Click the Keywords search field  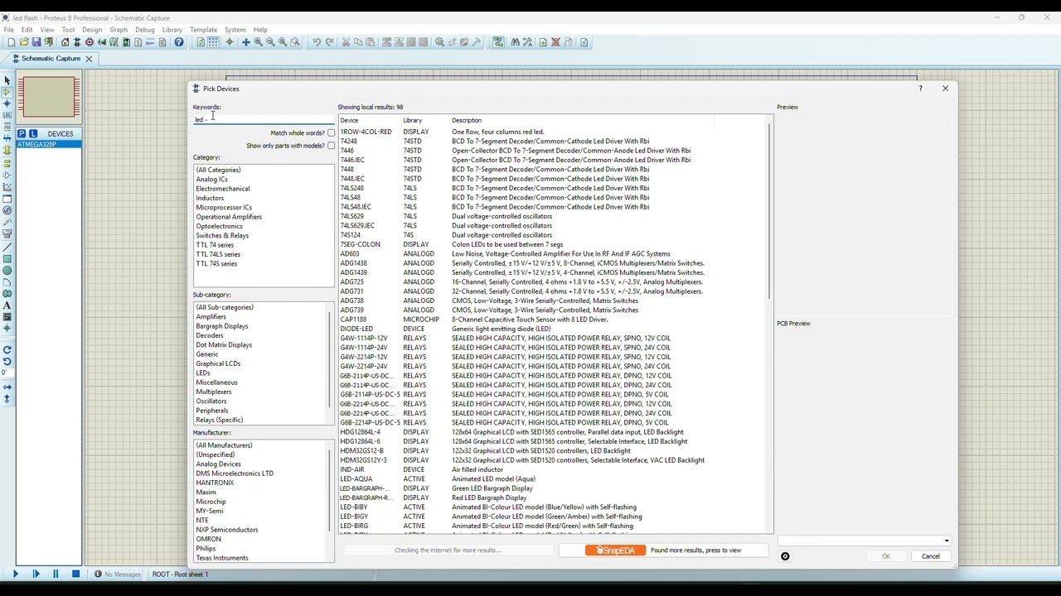(264, 119)
